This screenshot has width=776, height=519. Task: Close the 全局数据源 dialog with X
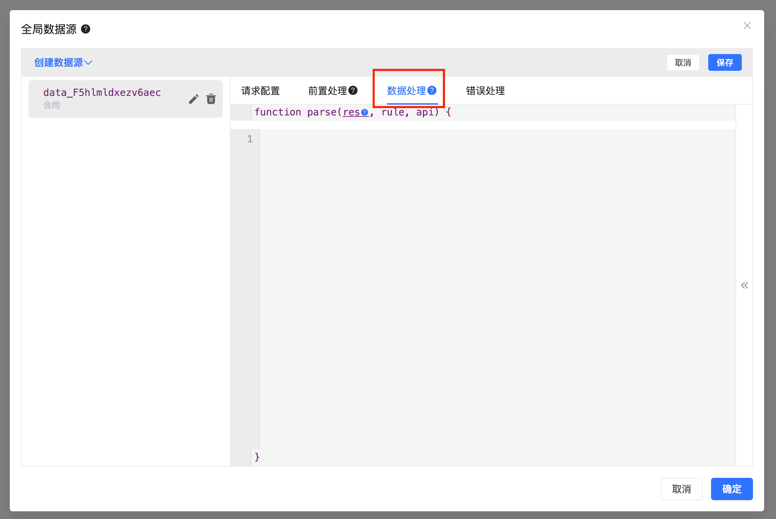coord(747,25)
